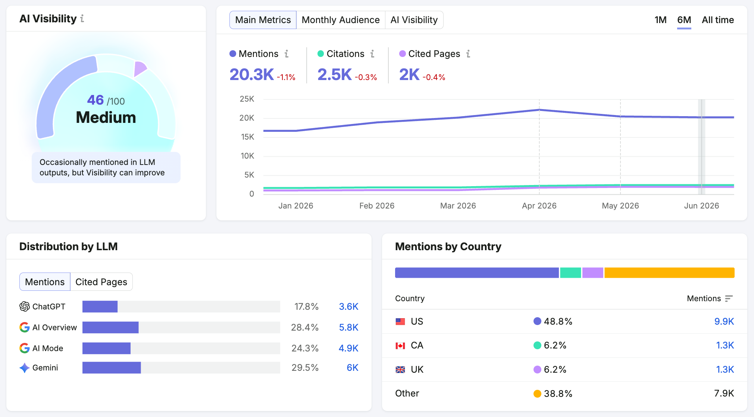Click the Occasionally mentioned in LLM outputs note
754x417 pixels.
(106, 168)
